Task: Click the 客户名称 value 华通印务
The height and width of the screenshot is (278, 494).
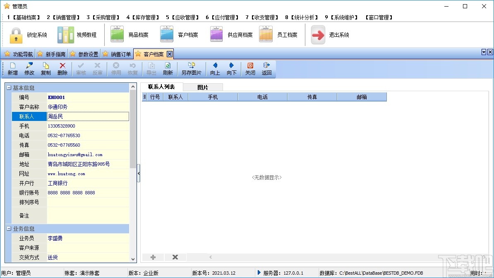Action: tap(58, 107)
